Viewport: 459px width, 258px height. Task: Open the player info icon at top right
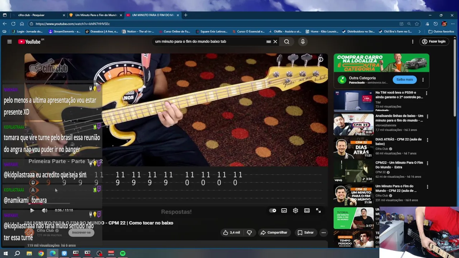[321, 59]
